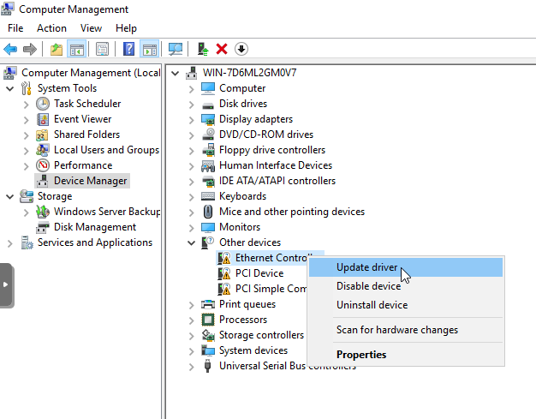The image size is (536, 419).
Task: Choose Uninstall device from context menu
Action: click(x=406, y=305)
